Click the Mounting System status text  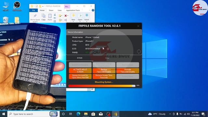click(104, 82)
